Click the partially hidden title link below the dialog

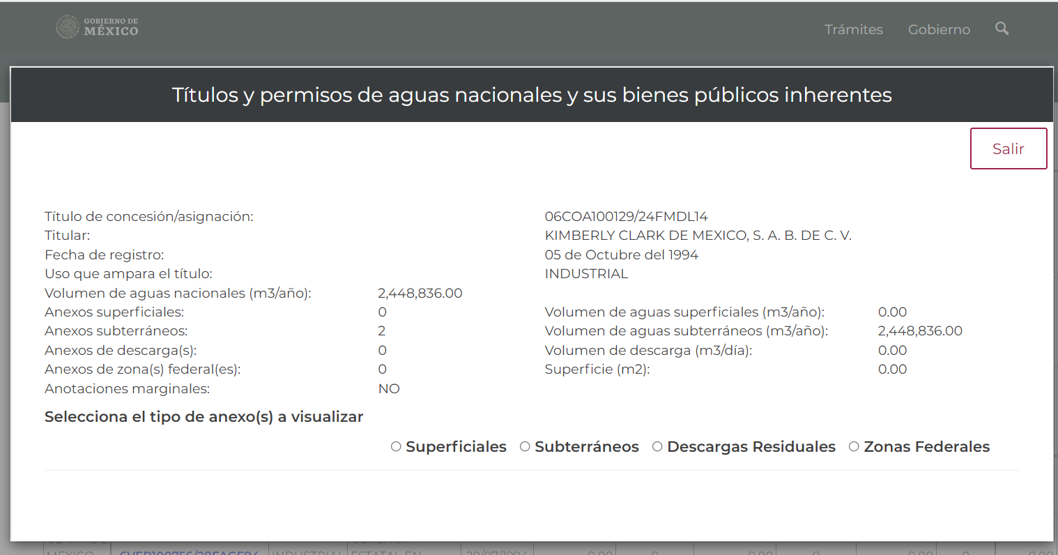coord(189,551)
